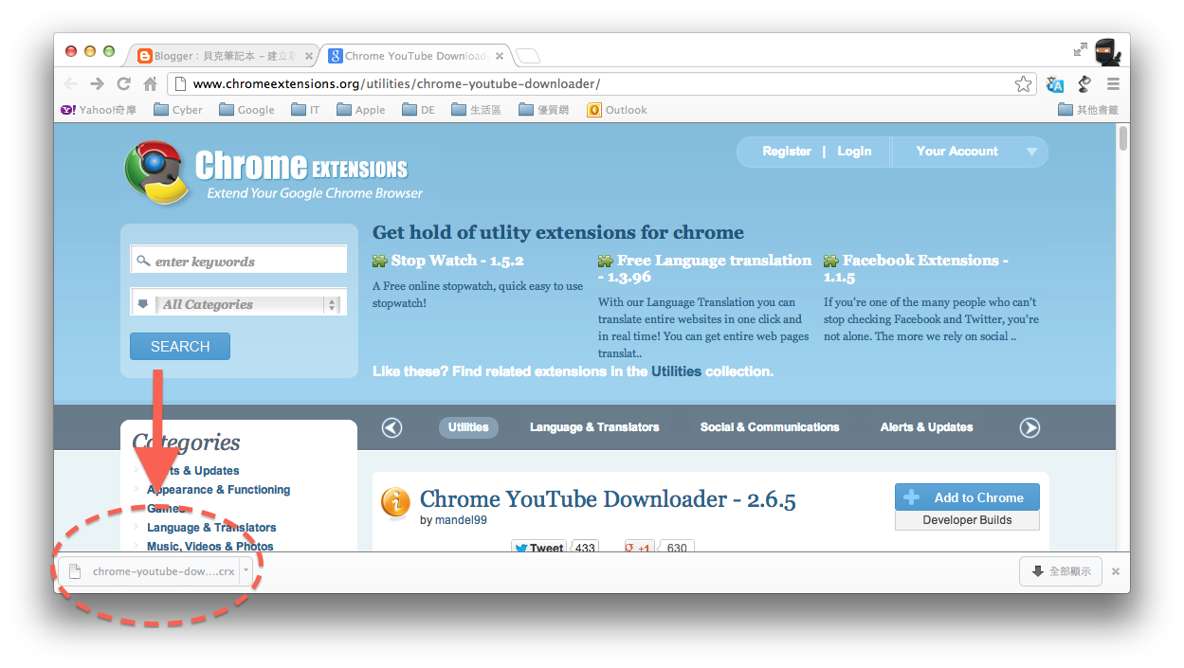Open the DE bookmarks folder
The width and height of the screenshot is (1184, 668).
coord(418,110)
